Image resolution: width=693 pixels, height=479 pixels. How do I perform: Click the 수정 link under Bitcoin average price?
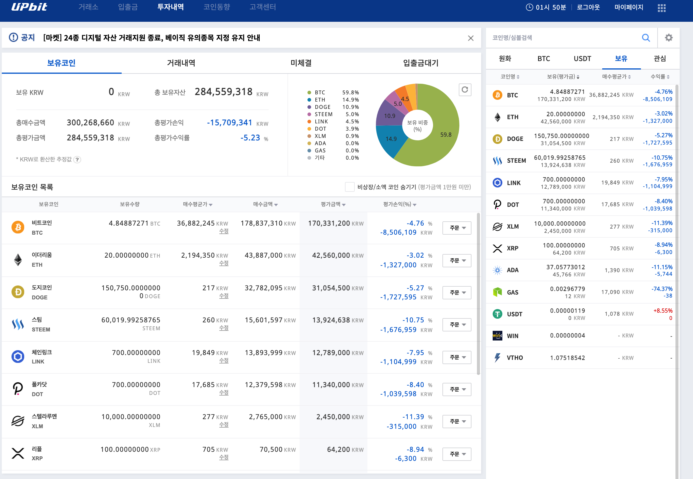pos(224,231)
